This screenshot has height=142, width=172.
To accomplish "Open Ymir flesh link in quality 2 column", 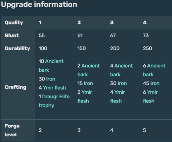I will pyautogui.click(x=85, y=97).
